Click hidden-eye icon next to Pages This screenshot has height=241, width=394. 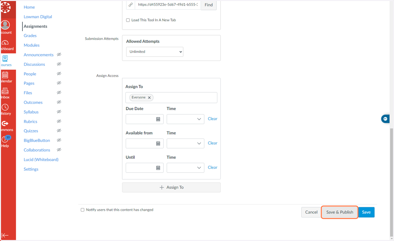pos(59,83)
